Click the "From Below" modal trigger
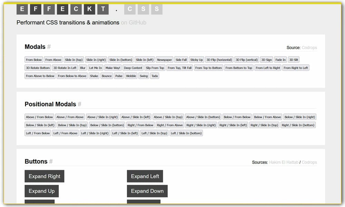Image resolution: width=345 pixels, height=207 pixels. coord(33,59)
